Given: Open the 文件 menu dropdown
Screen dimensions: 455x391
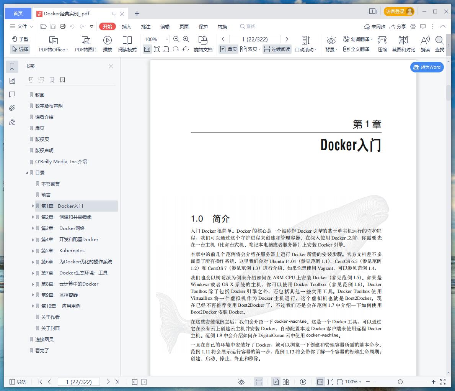Looking at the screenshot, I should (x=21, y=26).
